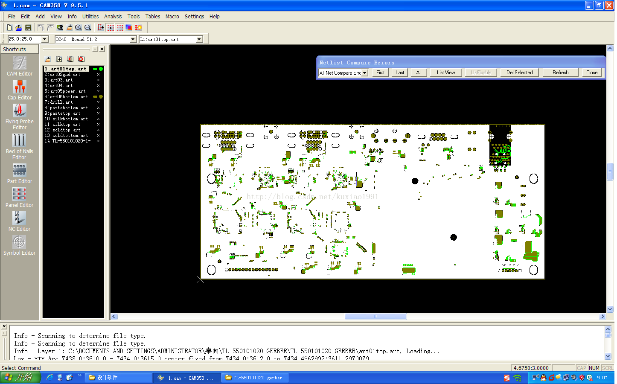The image size is (617, 384).
Task: Open the Settings menu
Action: [194, 17]
